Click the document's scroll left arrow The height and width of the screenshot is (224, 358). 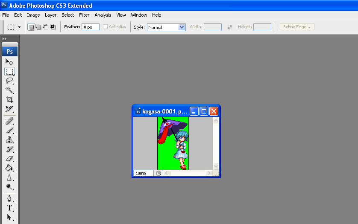167,173
